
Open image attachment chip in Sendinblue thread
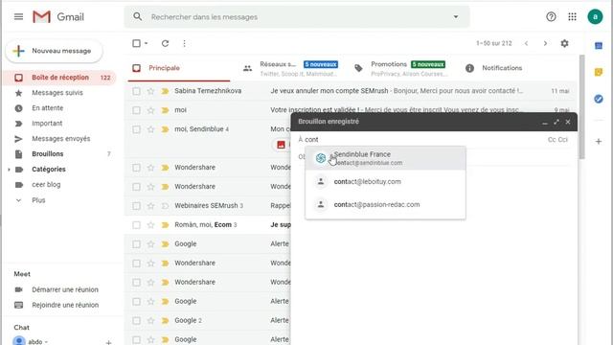281,145
